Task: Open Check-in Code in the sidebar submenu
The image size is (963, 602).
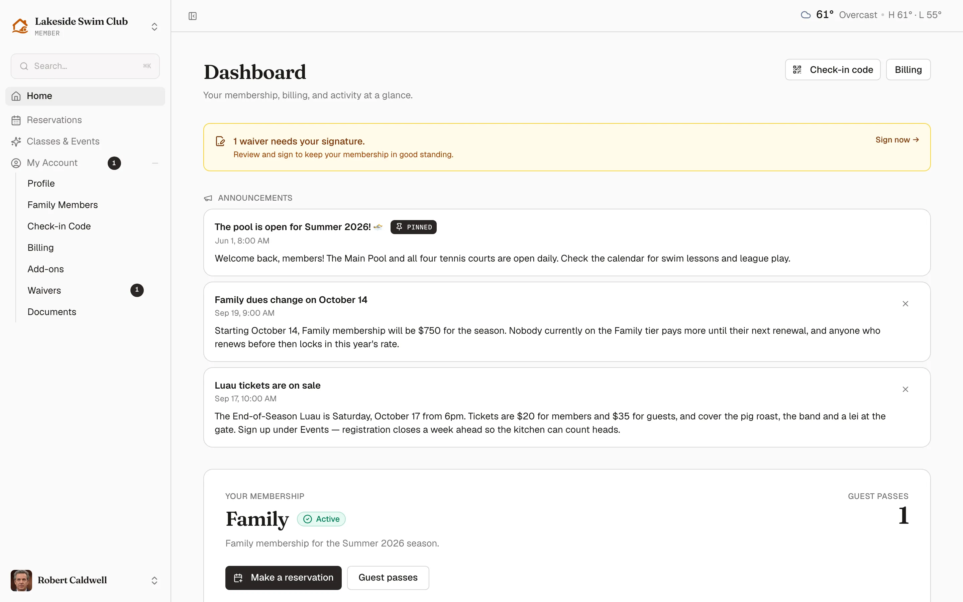Action: click(59, 226)
